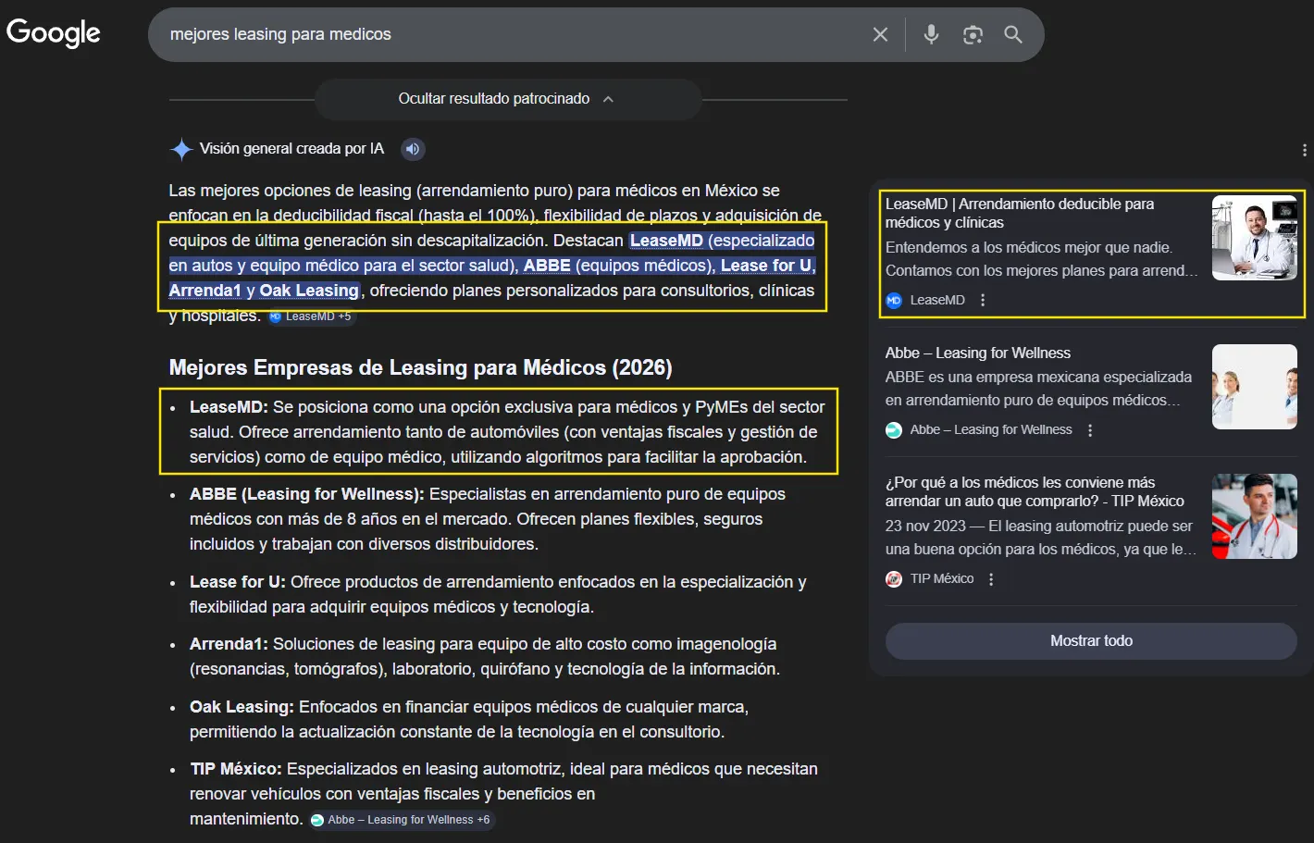Click the 'Mostrar todo' button
The image size is (1314, 843).
pyautogui.click(x=1091, y=641)
